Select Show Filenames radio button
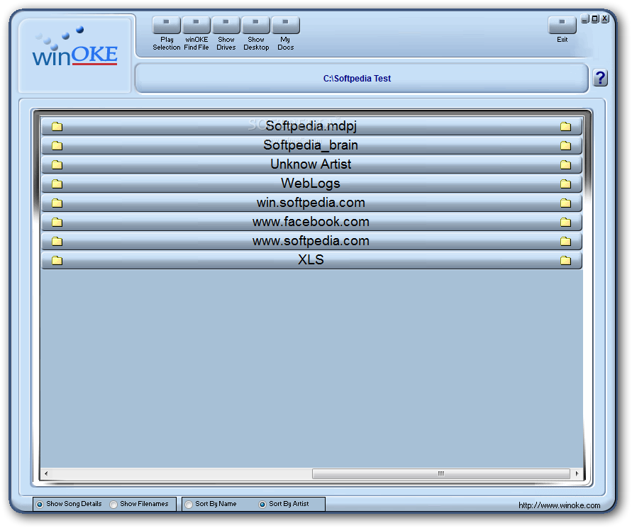Viewport: 632px width, 528px height. [113, 505]
